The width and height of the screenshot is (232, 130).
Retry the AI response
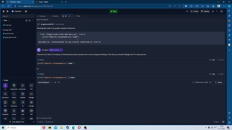(x=219, y=82)
